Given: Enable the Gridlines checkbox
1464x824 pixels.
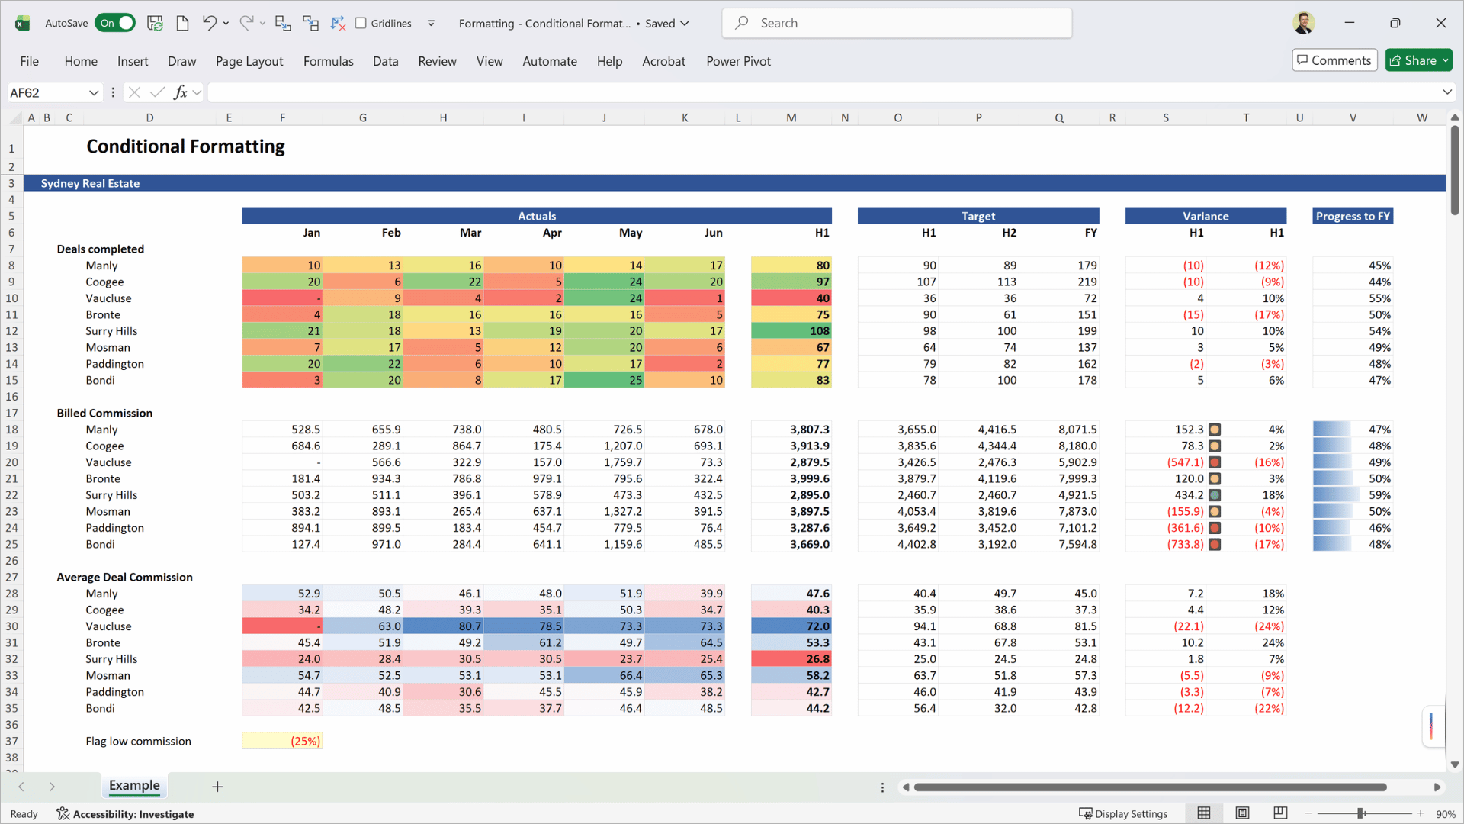Looking at the screenshot, I should click(x=361, y=23).
